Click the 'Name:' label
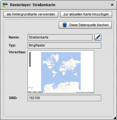The height and width of the screenshot is (120, 117). coord(14,37)
